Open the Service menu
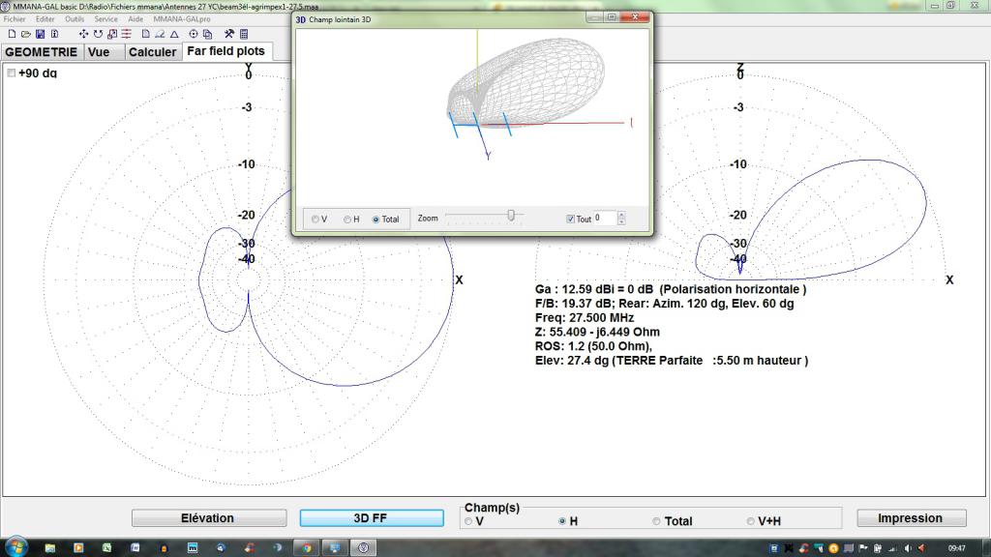Image resolution: width=991 pixels, height=557 pixels. tap(106, 19)
